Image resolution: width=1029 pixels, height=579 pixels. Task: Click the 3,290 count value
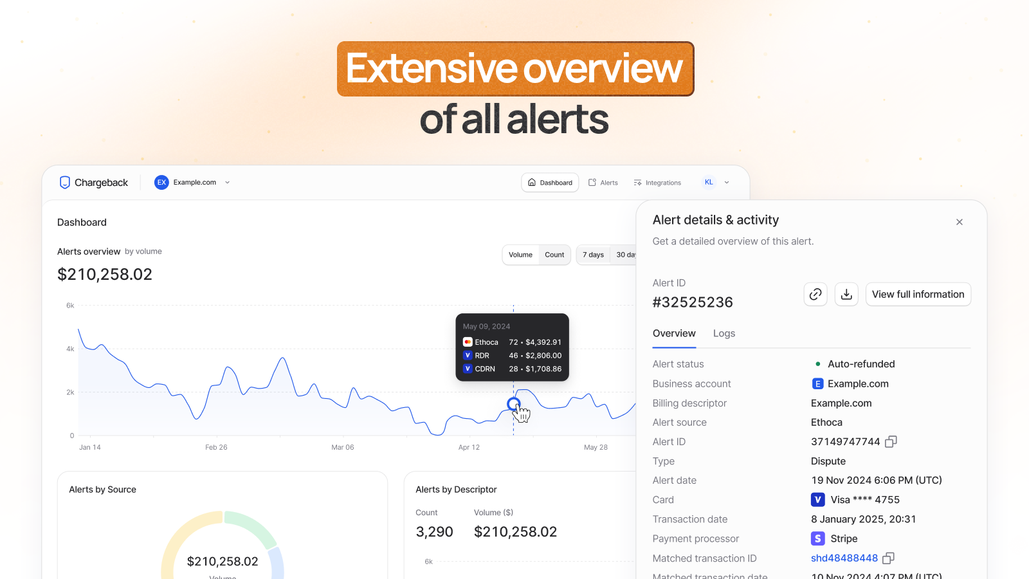coord(434,532)
